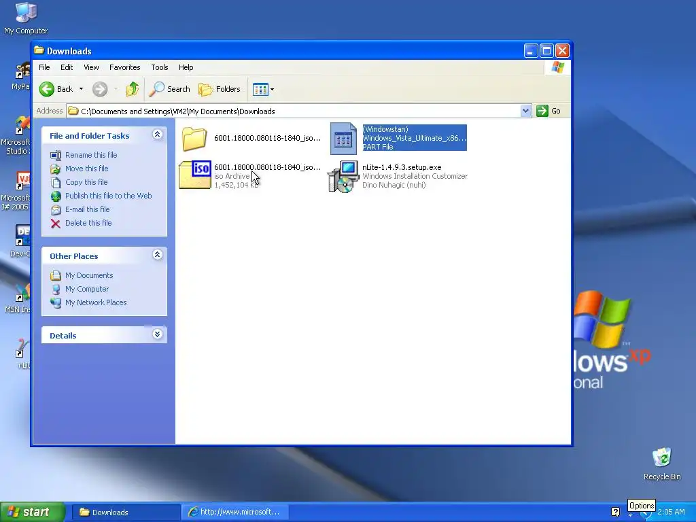Image resolution: width=696 pixels, height=522 pixels.
Task: Switch to Downloads taskbar button
Action: point(125,512)
